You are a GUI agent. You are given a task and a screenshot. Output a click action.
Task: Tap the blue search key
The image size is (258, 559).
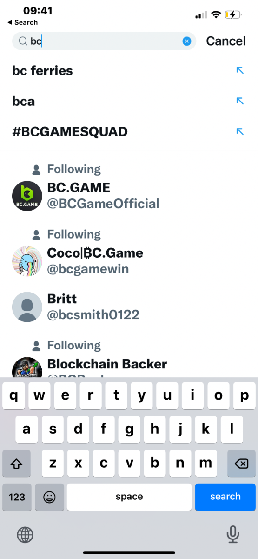(225, 497)
